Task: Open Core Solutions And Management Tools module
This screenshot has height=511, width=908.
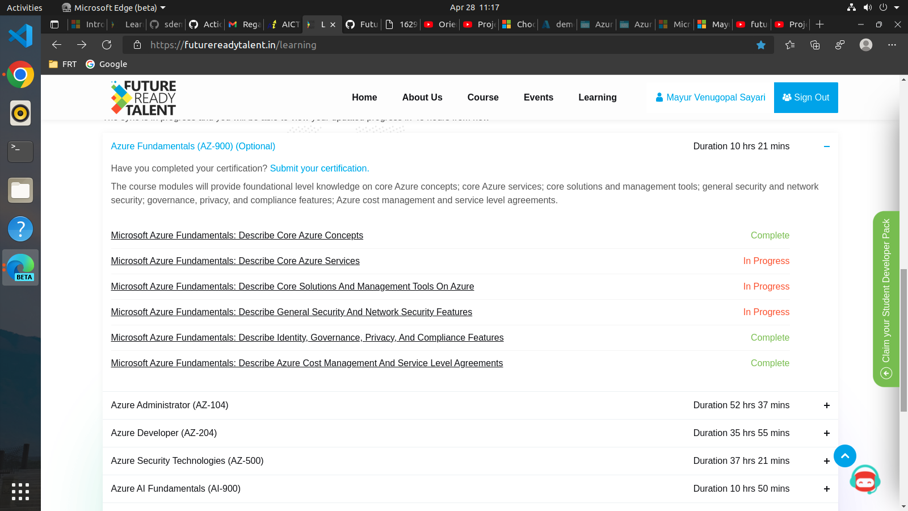Action: [292, 287]
